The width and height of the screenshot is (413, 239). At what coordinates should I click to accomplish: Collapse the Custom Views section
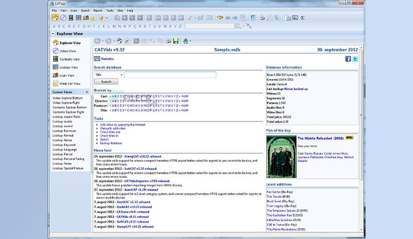(87, 92)
